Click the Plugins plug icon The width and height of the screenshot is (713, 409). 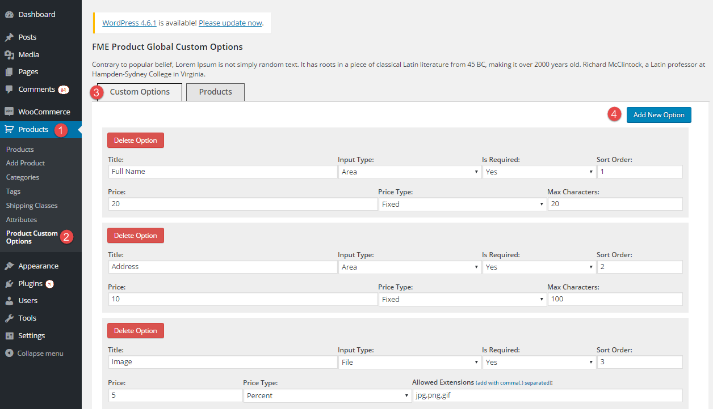[9, 284]
